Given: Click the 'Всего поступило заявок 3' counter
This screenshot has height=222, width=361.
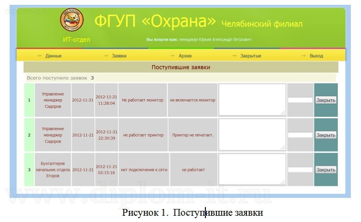Looking at the screenshot, I should (60, 78).
